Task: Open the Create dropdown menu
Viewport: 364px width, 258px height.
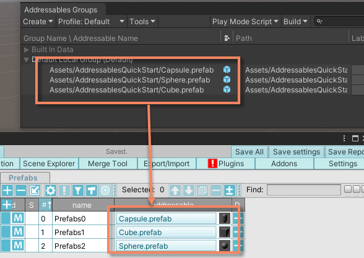Action: click(38, 22)
